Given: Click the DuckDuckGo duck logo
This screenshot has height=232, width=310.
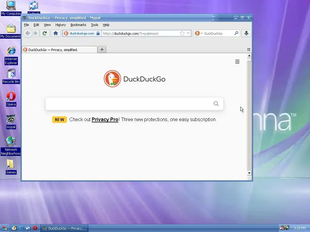Looking at the screenshot, I should coord(112,79).
